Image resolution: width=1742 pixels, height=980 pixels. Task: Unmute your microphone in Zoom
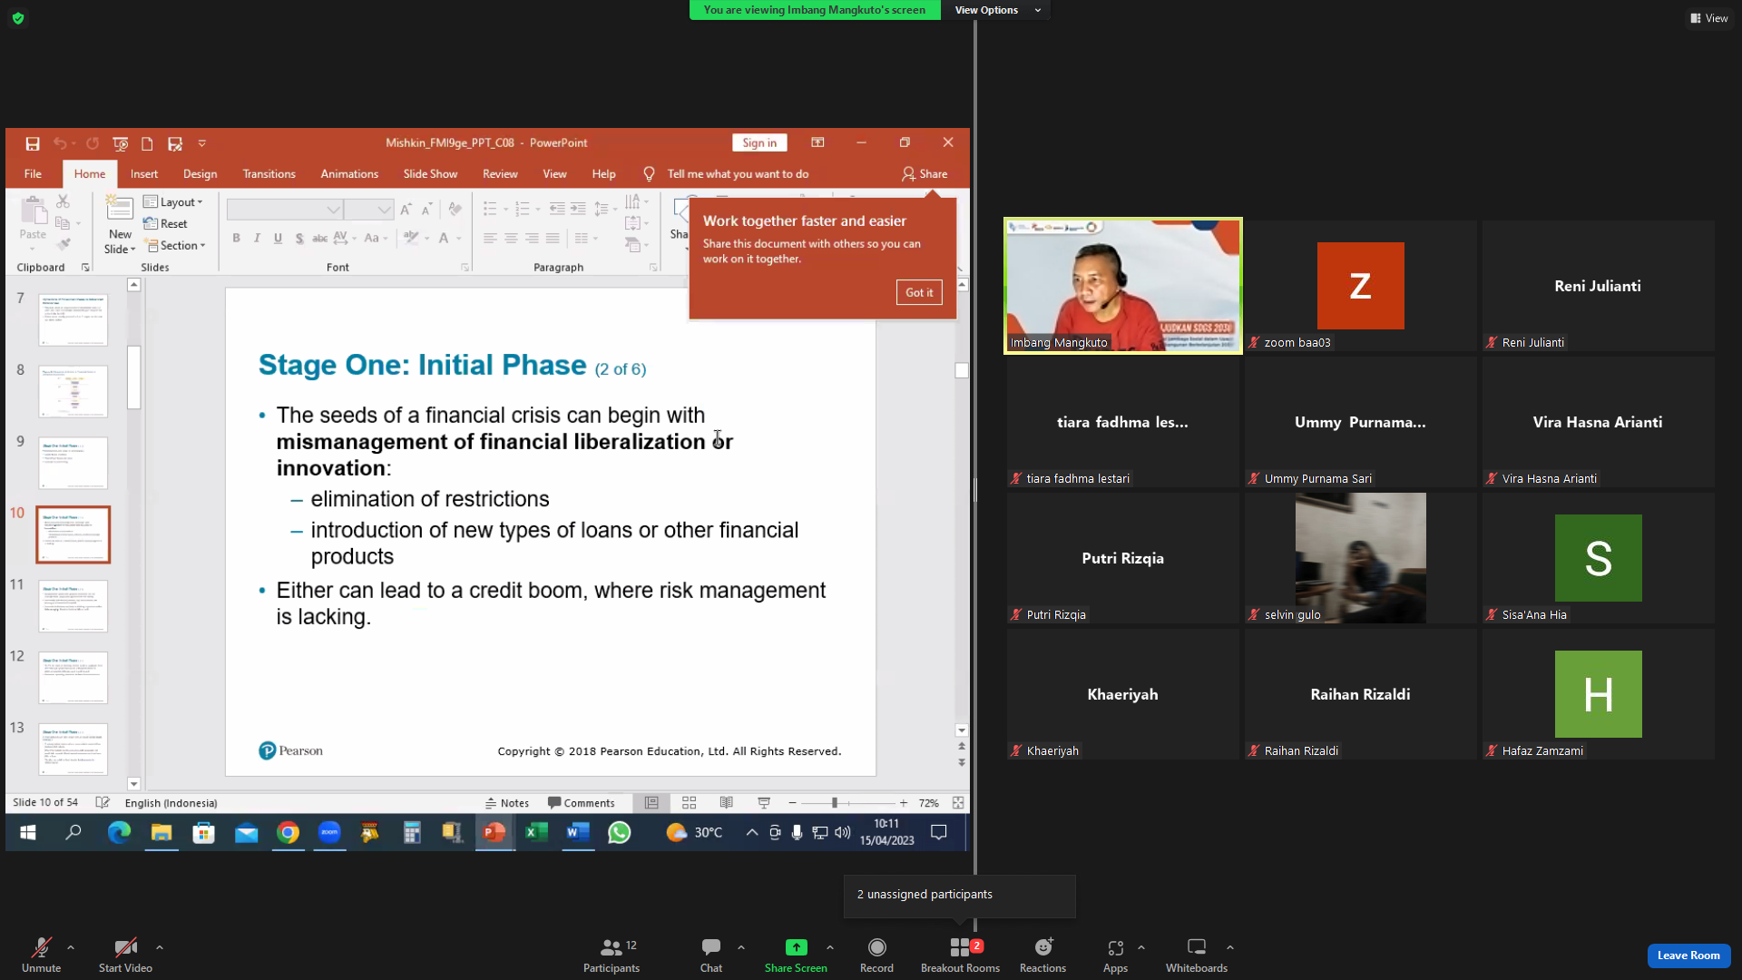(x=42, y=955)
